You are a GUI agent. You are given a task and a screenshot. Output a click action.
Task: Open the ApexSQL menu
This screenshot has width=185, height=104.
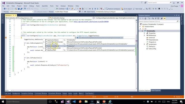click(x=45, y=6)
